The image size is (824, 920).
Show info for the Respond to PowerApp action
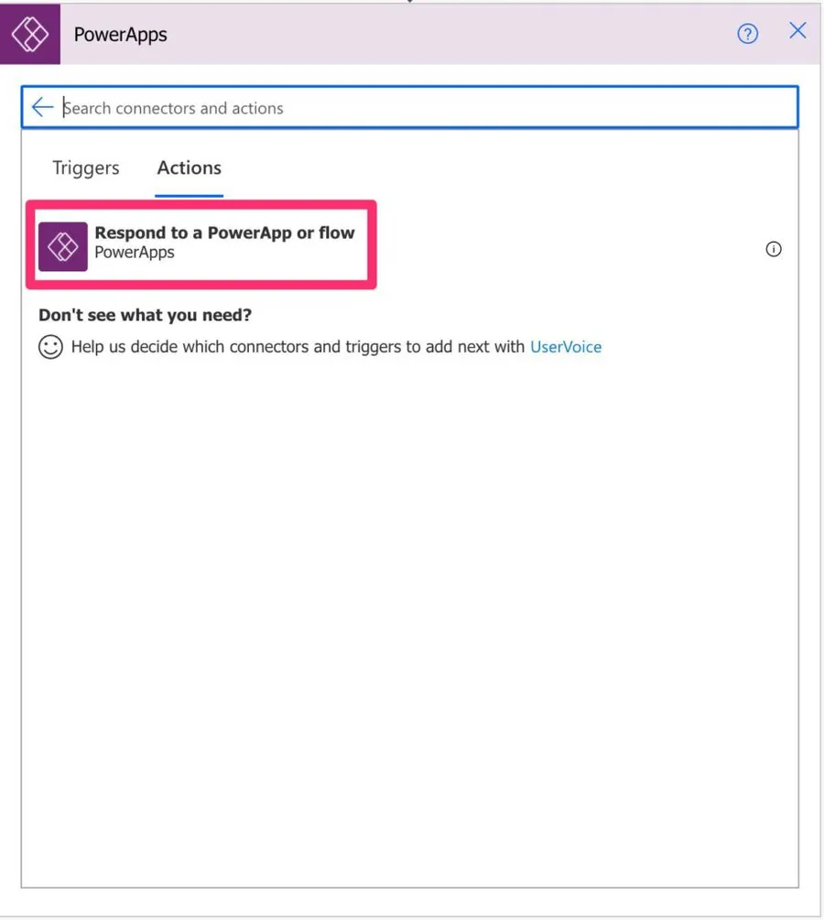[x=774, y=249]
